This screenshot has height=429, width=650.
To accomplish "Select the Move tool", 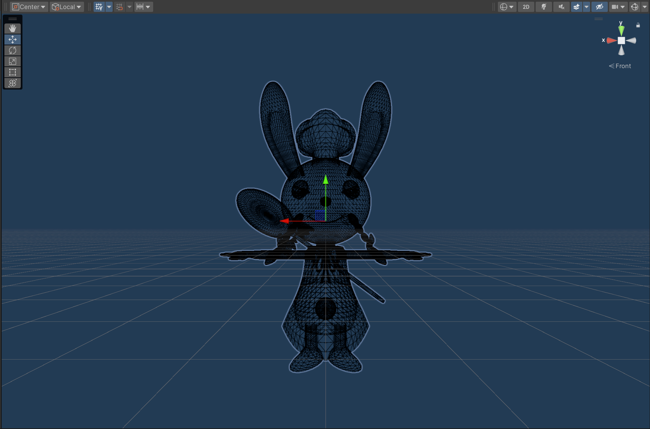I will 13,39.
